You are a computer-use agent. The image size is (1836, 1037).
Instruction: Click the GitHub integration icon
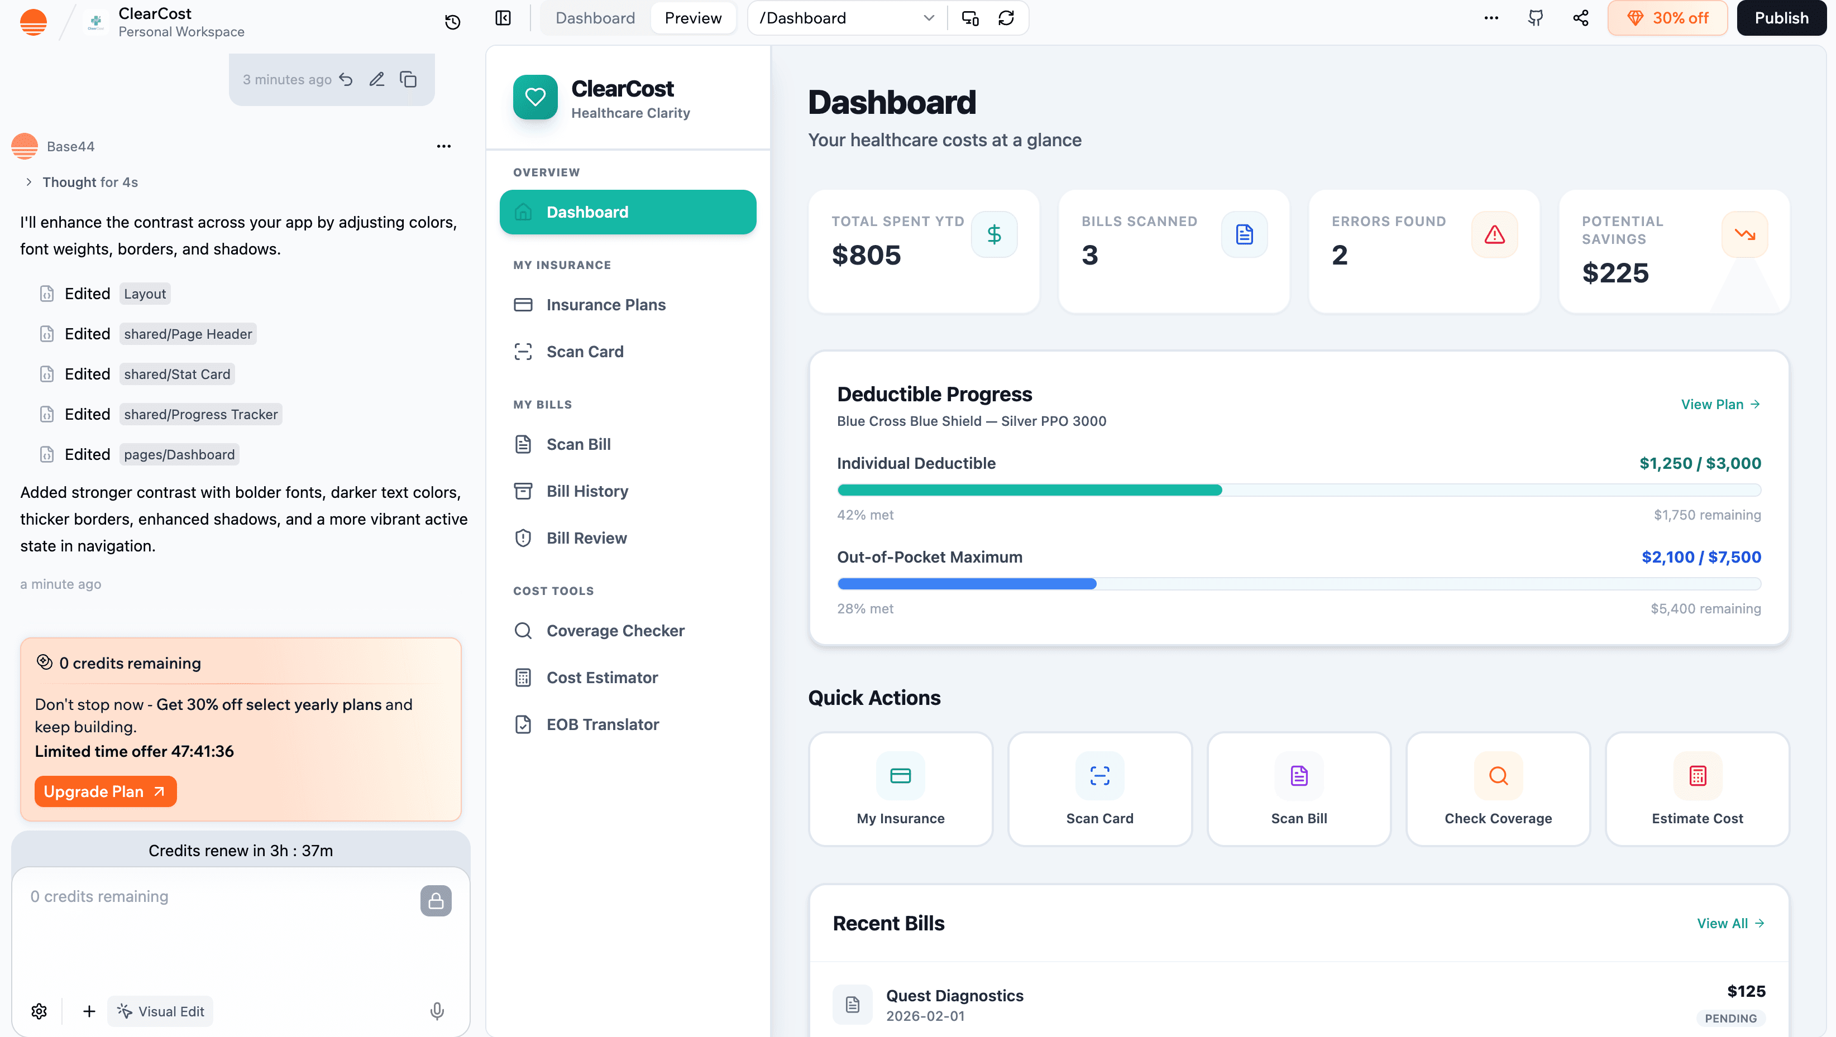(1535, 18)
